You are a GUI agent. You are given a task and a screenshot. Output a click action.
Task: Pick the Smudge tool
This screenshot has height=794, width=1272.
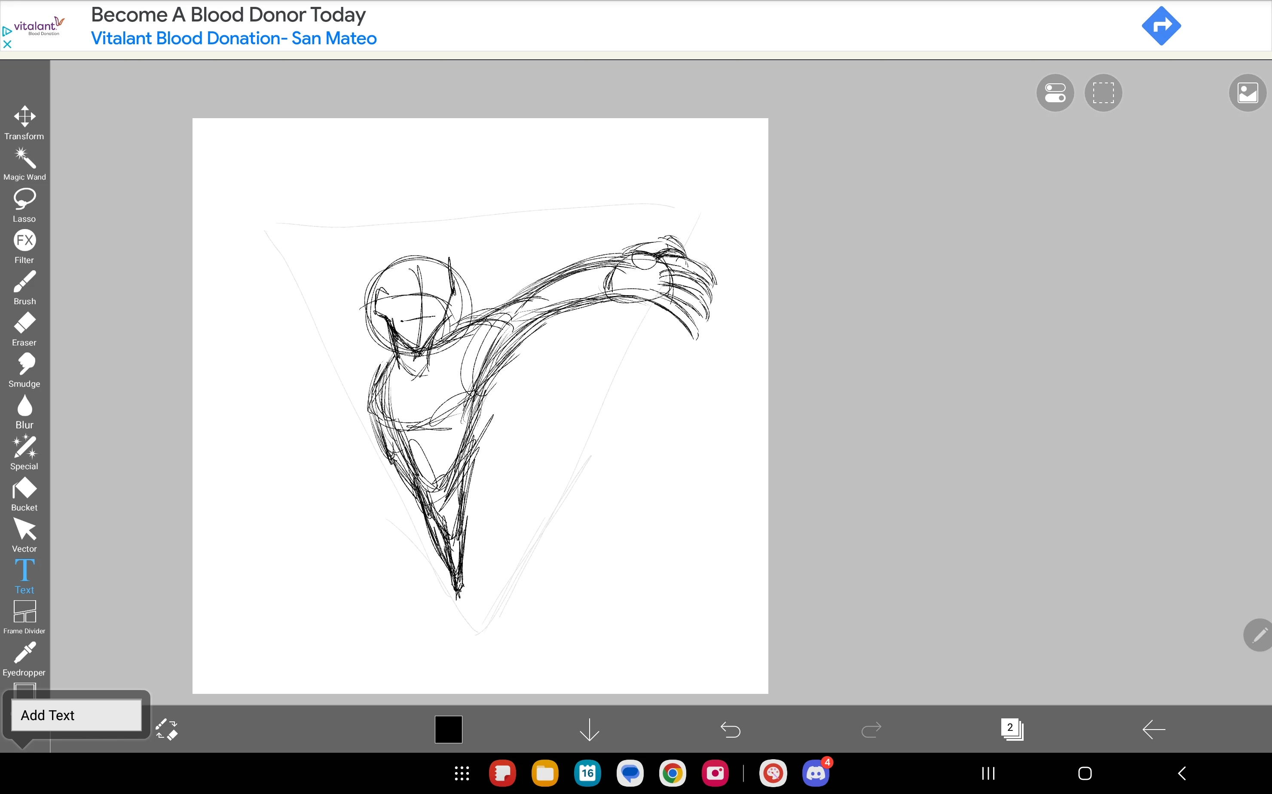coord(24,370)
